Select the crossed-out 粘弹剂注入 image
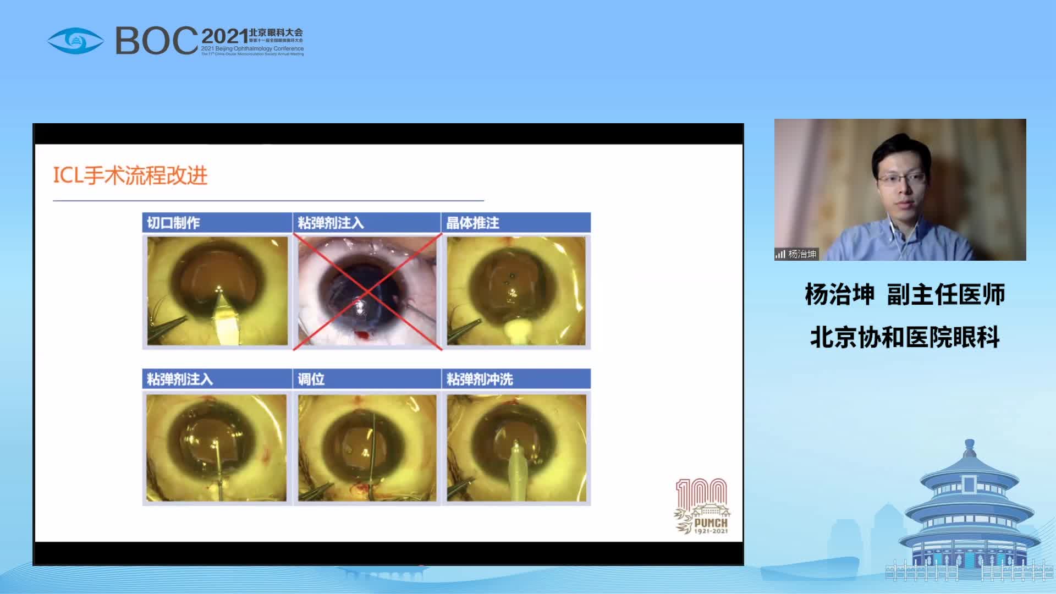1056x594 pixels. click(x=367, y=291)
